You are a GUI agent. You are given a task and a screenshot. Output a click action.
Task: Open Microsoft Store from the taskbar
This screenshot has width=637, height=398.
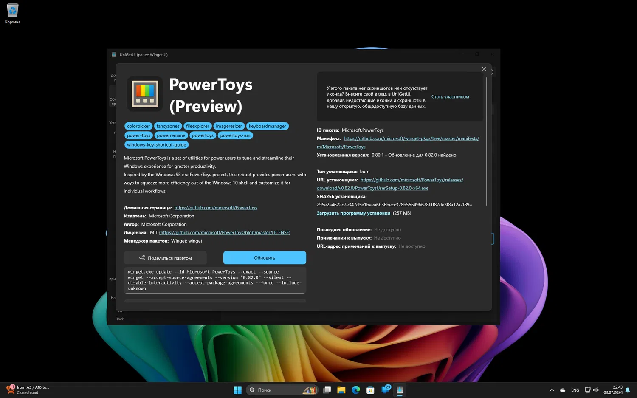point(370,390)
